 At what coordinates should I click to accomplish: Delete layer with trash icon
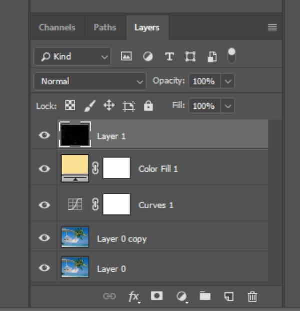pyautogui.click(x=252, y=296)
